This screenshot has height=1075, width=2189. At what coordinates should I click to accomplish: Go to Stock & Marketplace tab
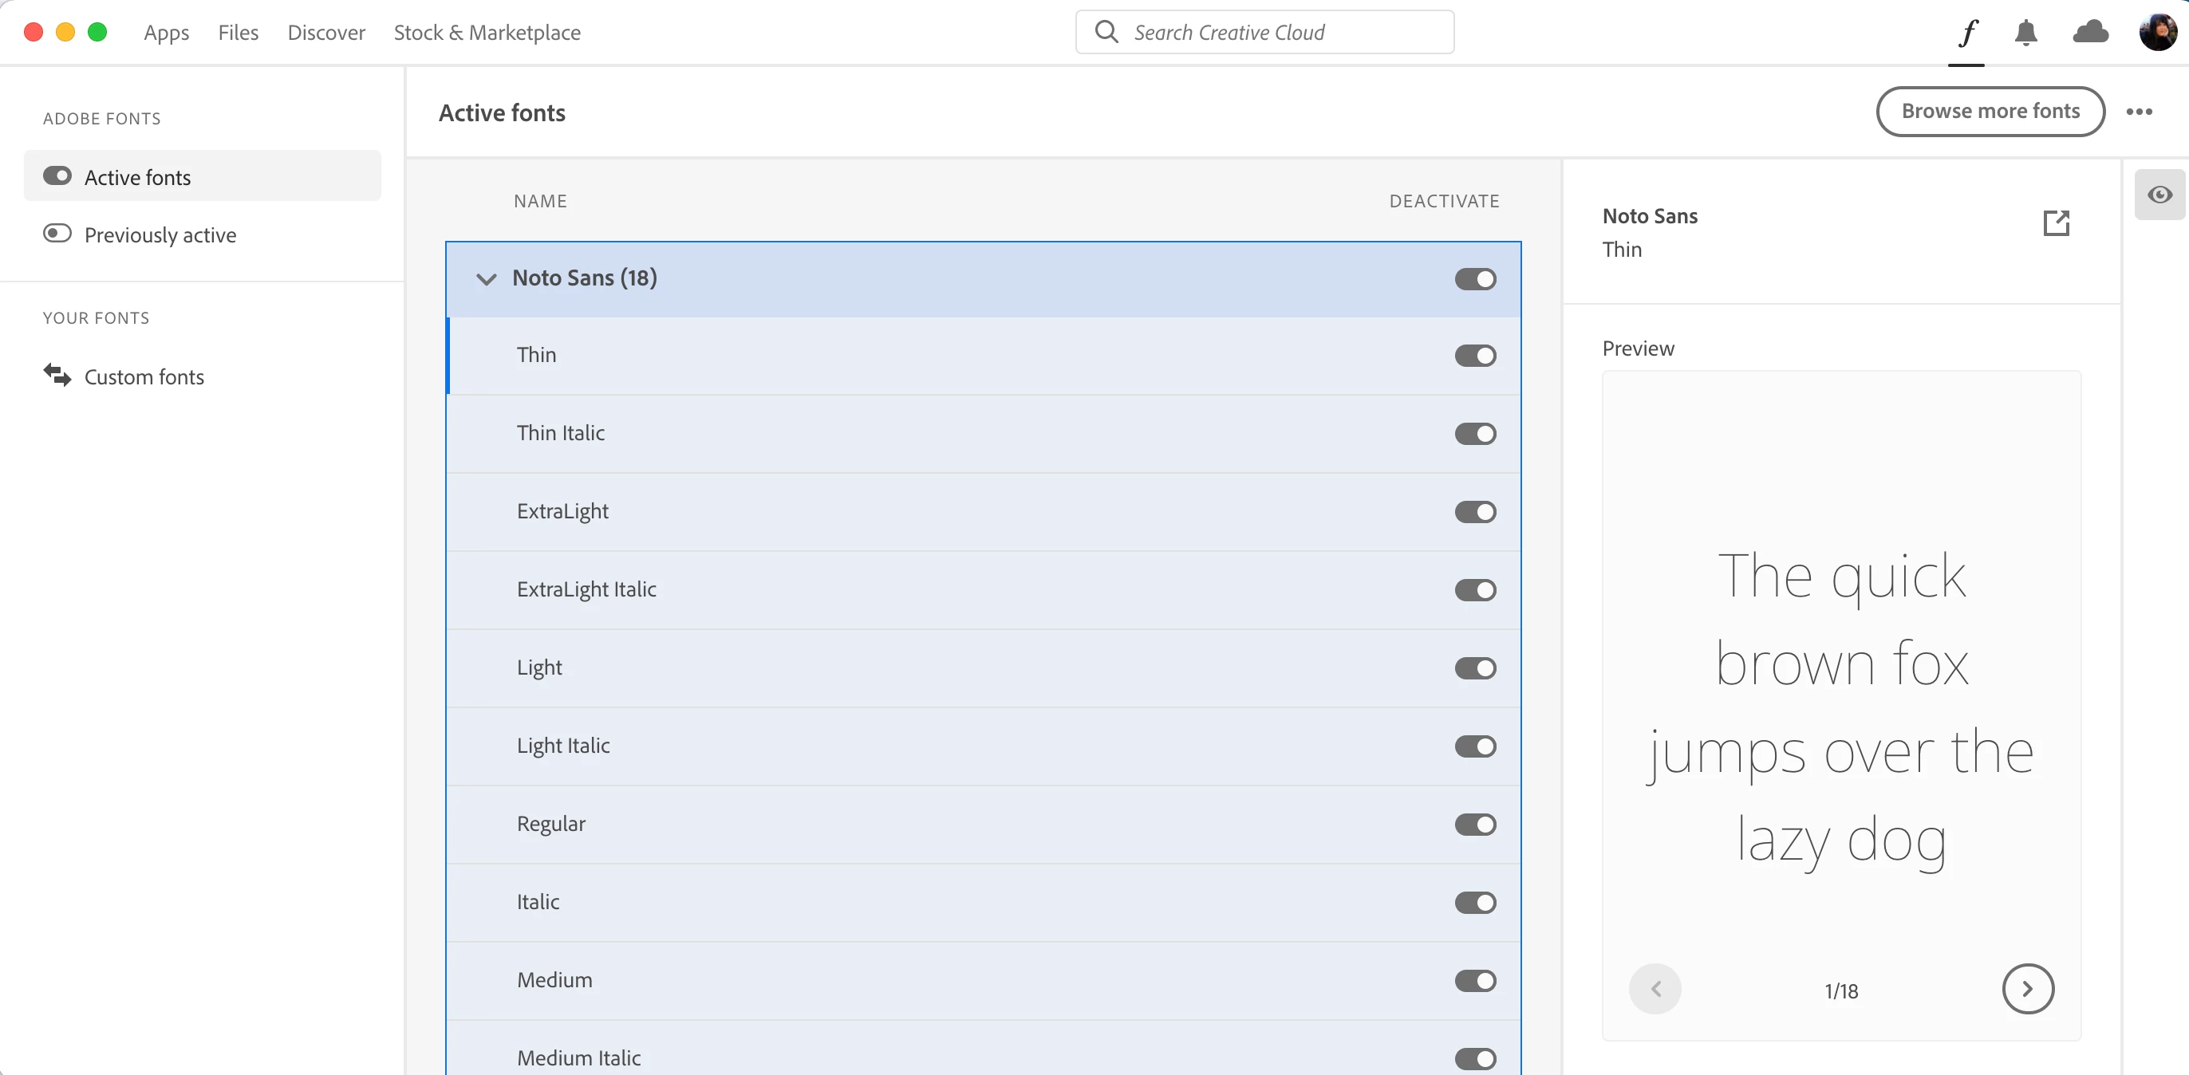coord(487,33)
